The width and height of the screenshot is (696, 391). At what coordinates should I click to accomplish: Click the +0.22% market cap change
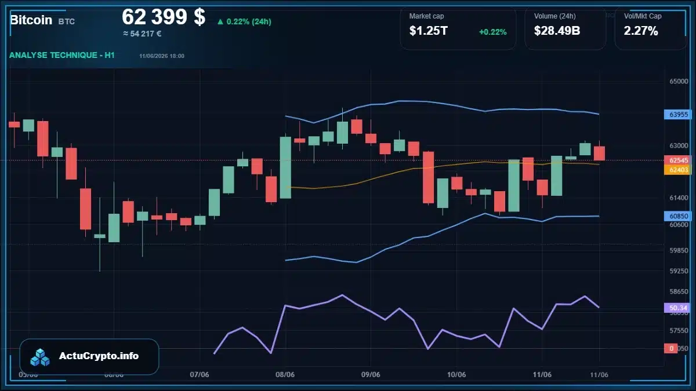492,32
